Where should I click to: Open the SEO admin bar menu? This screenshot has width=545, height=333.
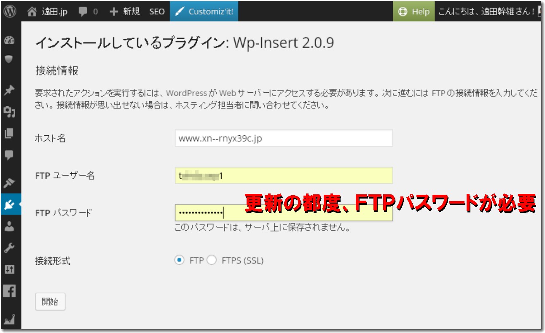[x=156, y=11]
